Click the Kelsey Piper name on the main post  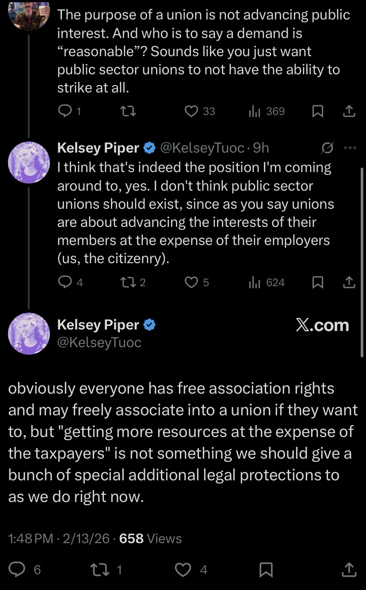pyautogui.click(x=98, y=325)
